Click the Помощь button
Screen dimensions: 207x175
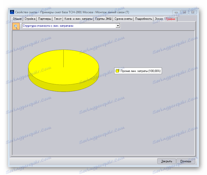186,161
